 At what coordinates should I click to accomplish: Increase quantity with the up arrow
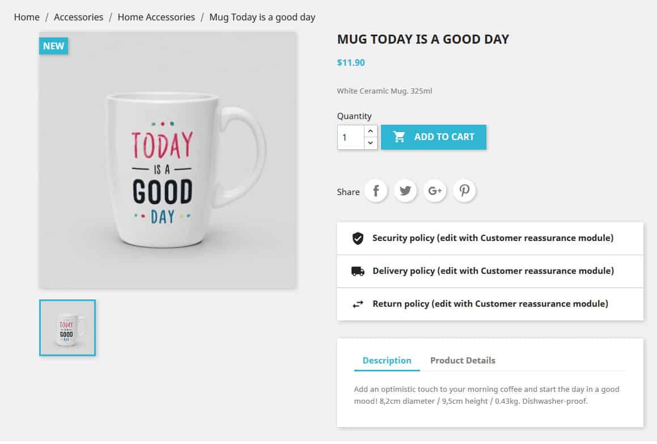click(x=371, y=131)
